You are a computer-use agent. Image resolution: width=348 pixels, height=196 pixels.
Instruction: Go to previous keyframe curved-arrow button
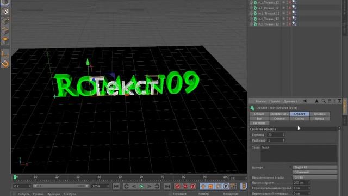point(126,186)
